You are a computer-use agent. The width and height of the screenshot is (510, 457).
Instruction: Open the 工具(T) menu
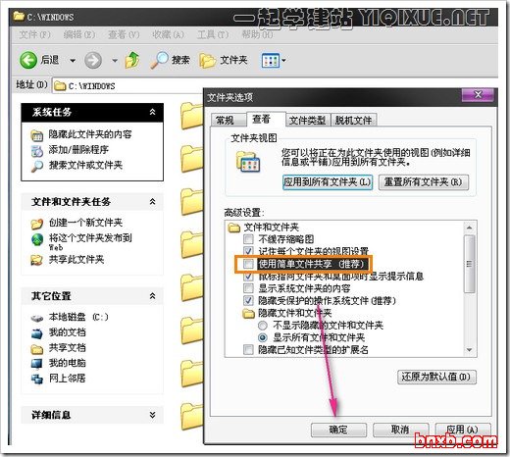213,34
